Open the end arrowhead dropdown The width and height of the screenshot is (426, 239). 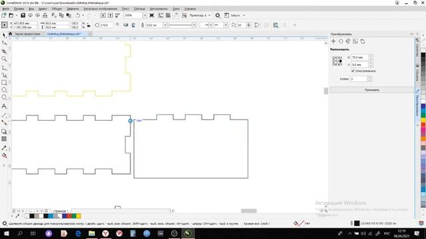click(226, 25)
